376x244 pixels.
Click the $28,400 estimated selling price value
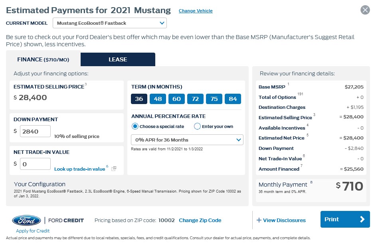point(30,97)
